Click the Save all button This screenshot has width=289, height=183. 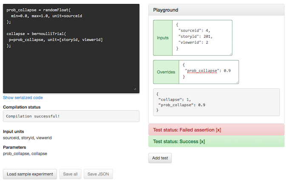pos(70,174)
